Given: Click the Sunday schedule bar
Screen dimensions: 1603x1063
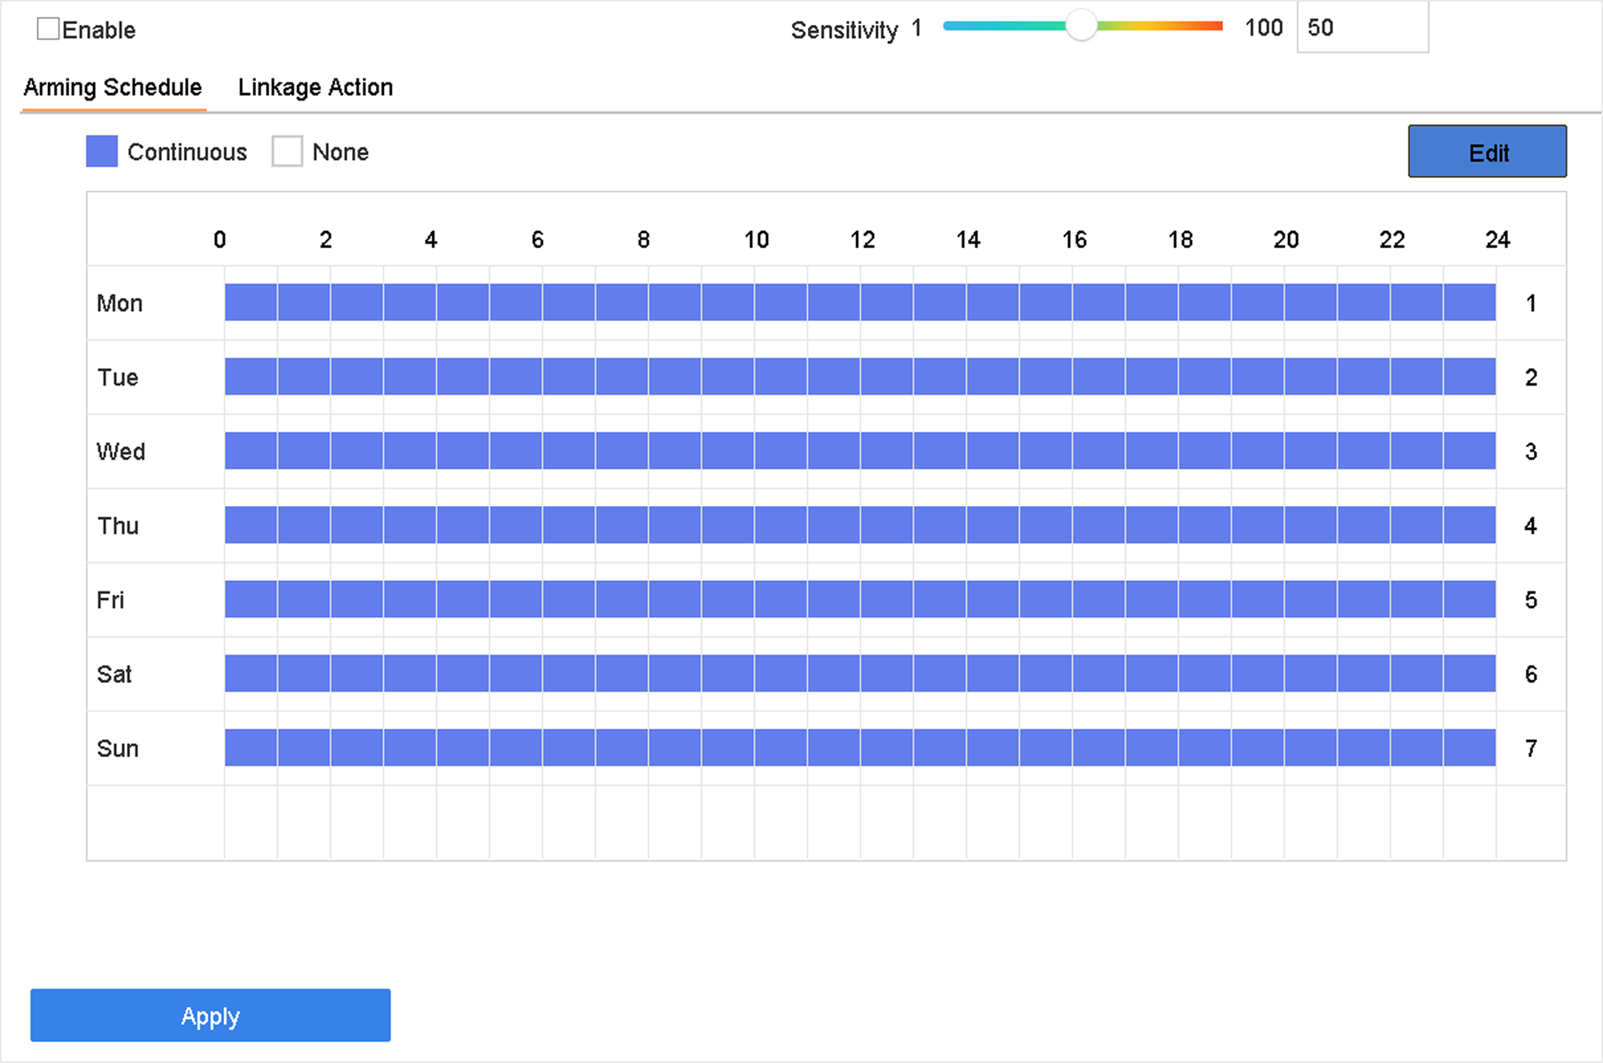Looking at the screenshot, I should (860, 747).
